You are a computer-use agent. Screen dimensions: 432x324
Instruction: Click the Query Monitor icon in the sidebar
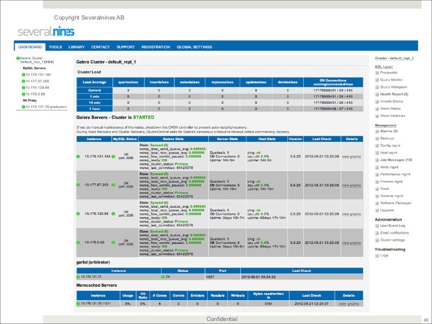377,80
